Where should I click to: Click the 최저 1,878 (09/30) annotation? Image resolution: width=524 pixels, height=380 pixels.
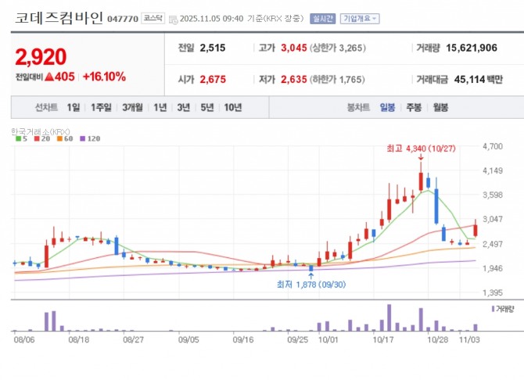[x=311, y=285]
